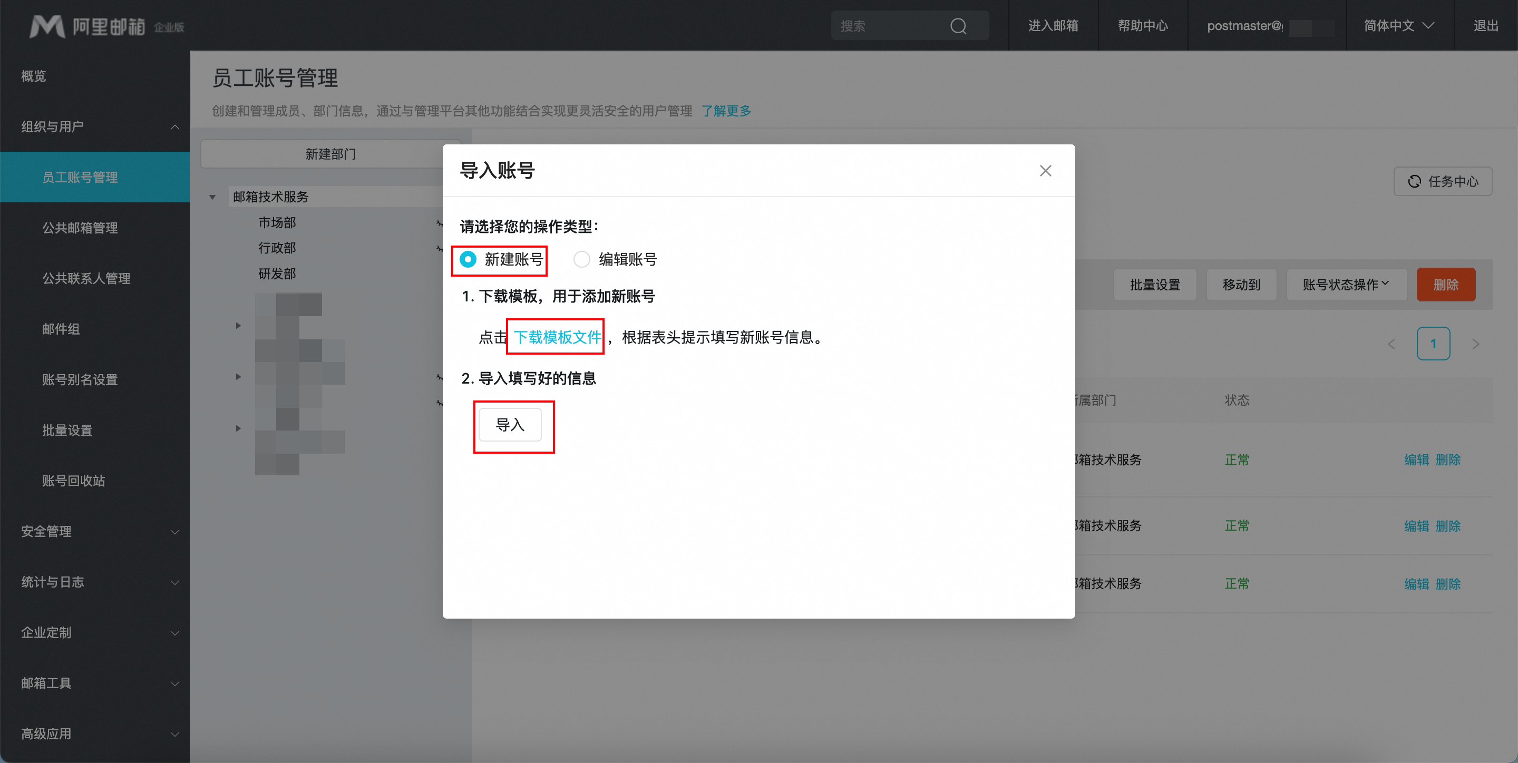Select the 新建账号 radio button
The height and width of the screenshot is (763, 1518).
coord(468,259)
